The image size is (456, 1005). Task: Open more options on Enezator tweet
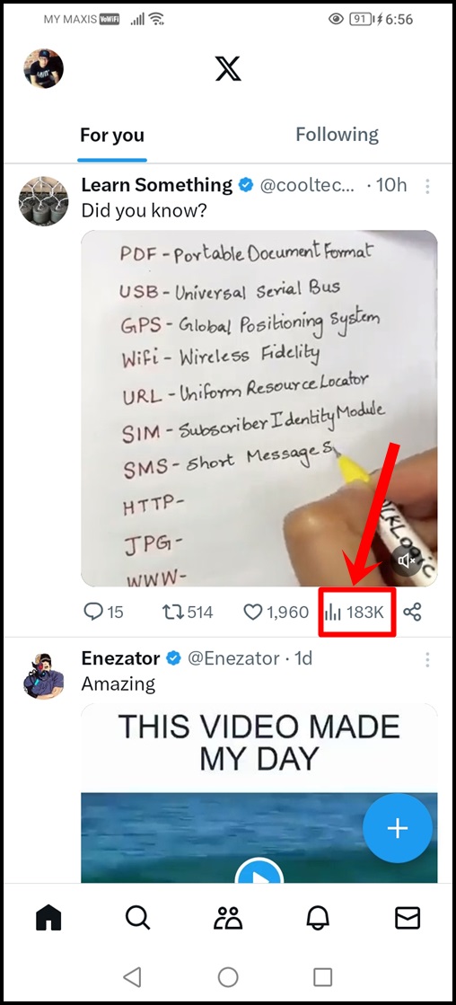(427, 659)
